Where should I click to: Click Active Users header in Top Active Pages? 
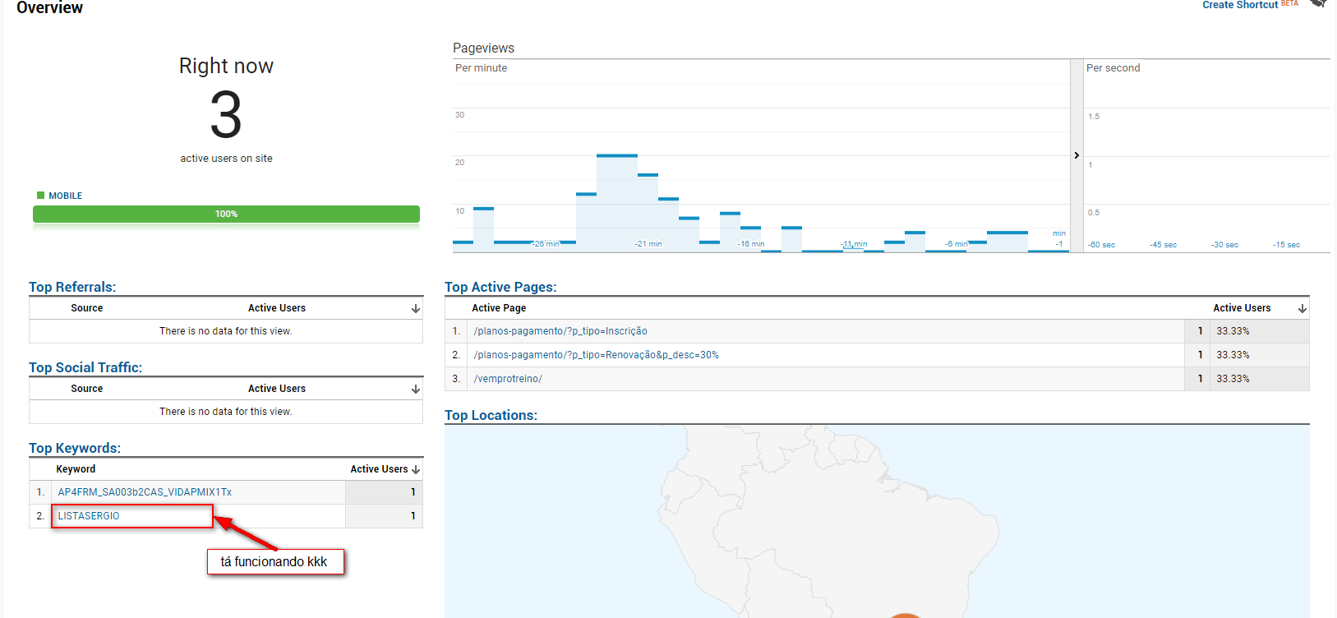[x=1242, y=308]
